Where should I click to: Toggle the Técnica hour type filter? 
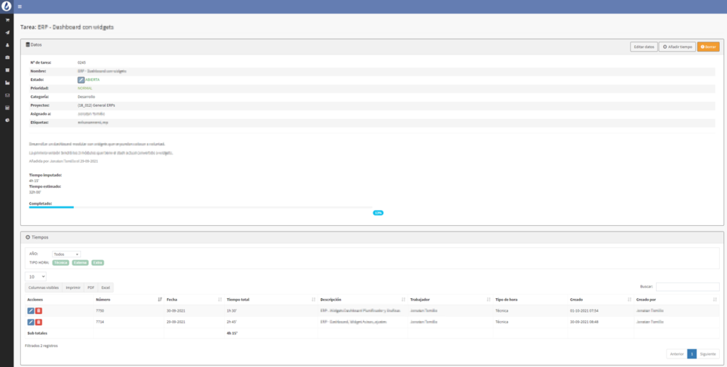(x=60, y=263)
